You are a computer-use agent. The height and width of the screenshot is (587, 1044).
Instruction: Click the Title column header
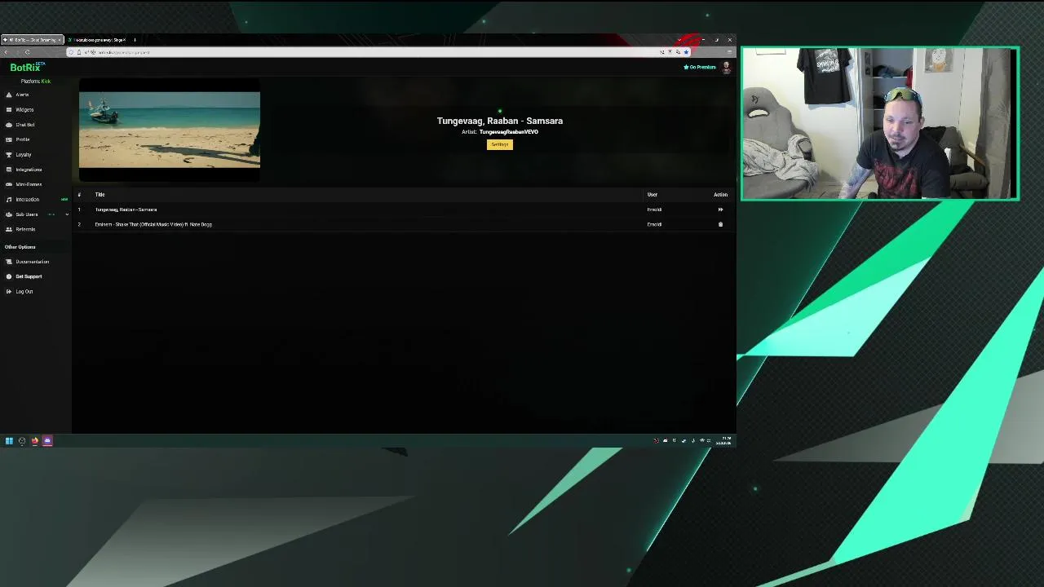(100, 195)
